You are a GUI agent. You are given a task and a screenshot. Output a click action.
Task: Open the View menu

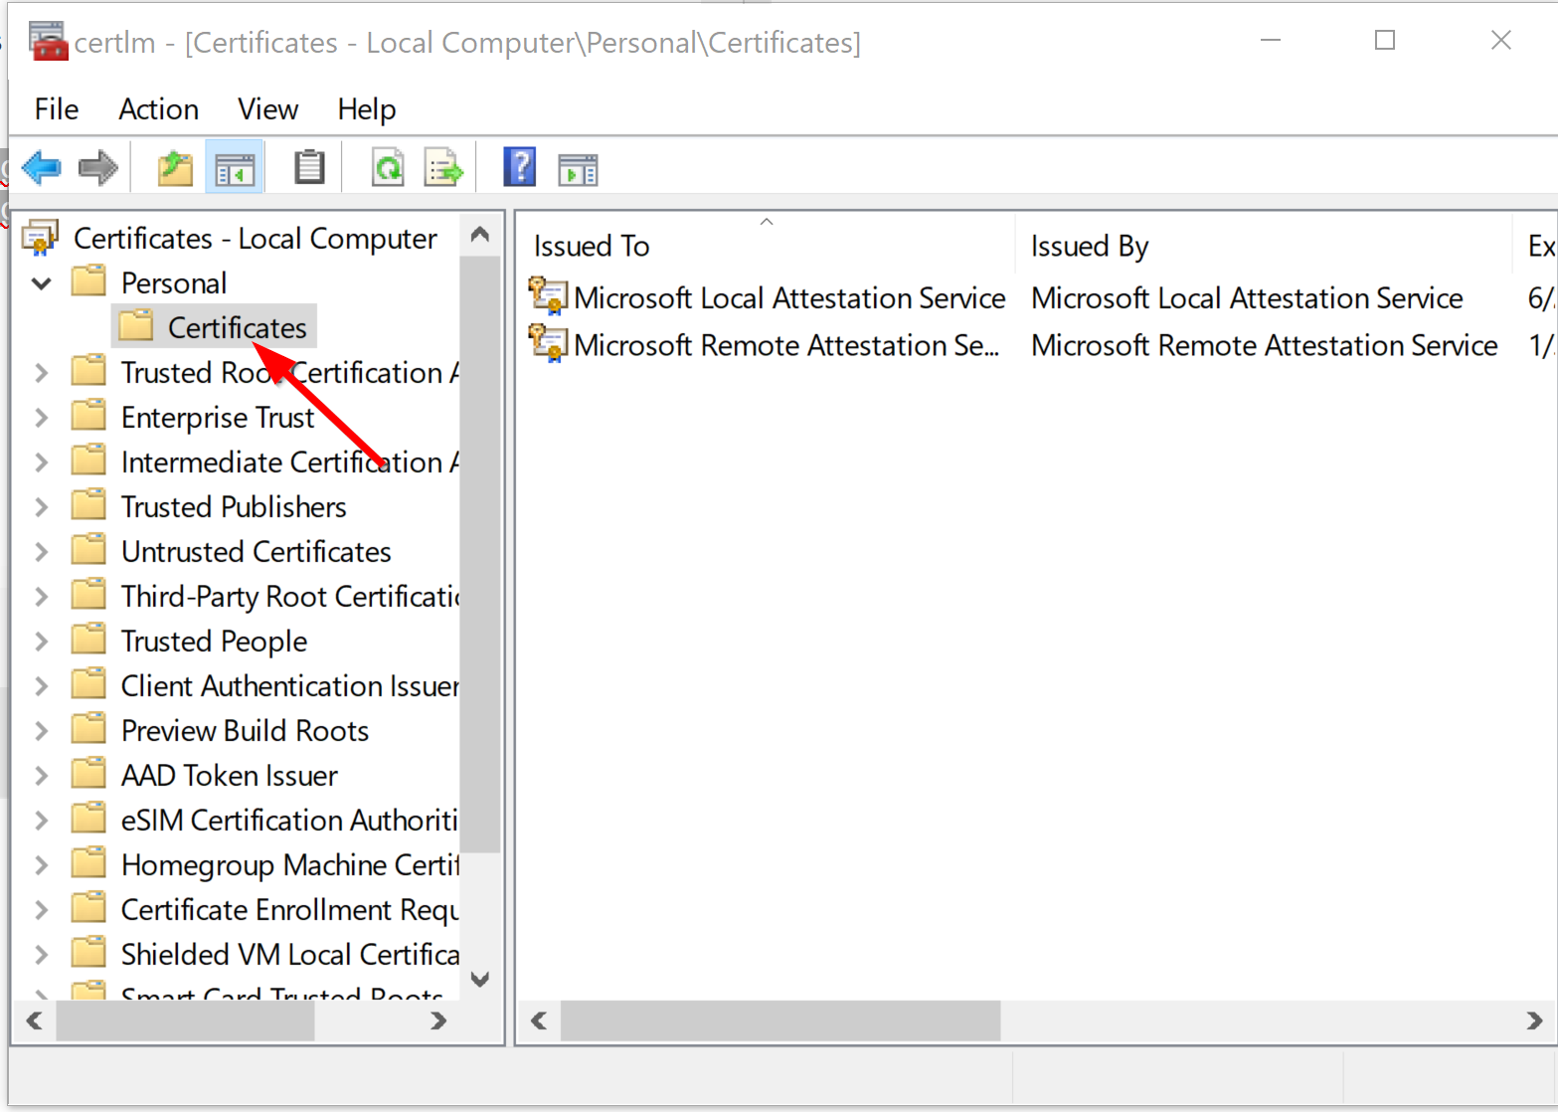pos(267,108)
